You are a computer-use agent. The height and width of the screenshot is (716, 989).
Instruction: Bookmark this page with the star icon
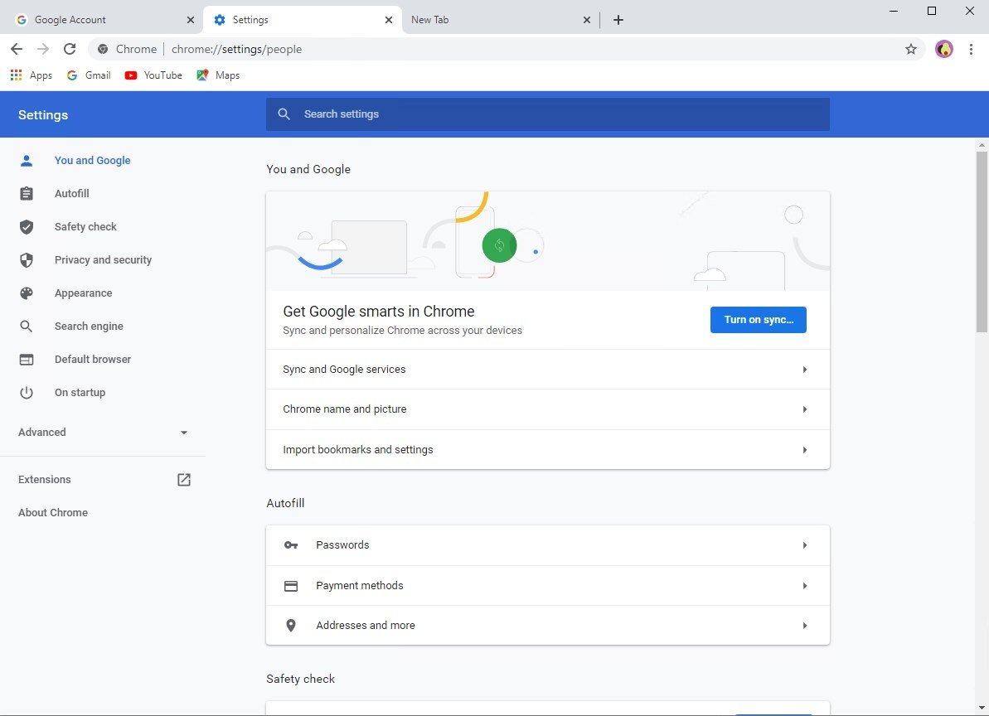(x=911, y=49)
